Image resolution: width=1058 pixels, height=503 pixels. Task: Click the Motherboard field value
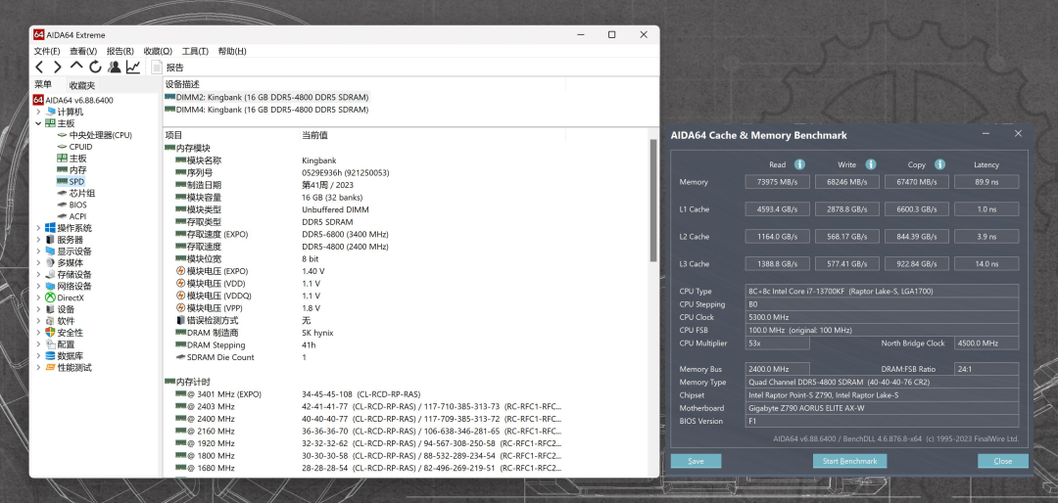tap(882, 408)
